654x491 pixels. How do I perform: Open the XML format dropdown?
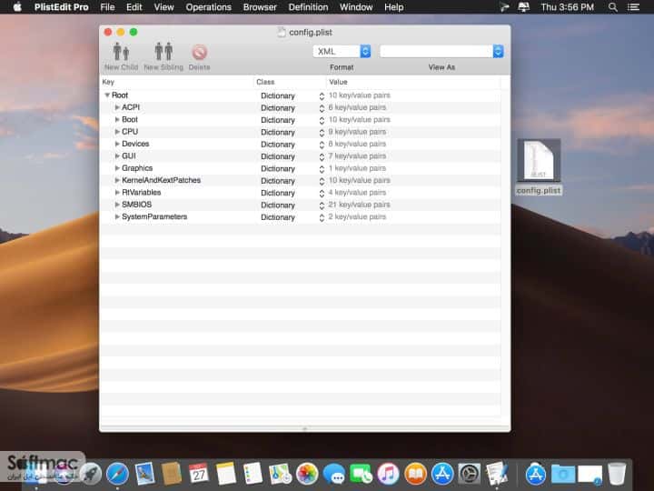point(342,51)
